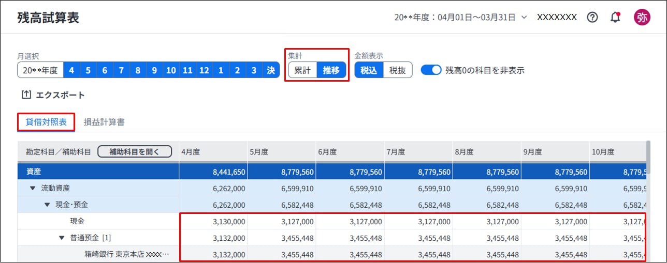667x263 pixels.
Task: Click the 補助科目を開く button
Action: [x=135, y=151]
